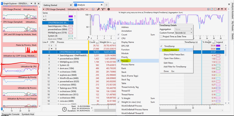Click the select chart type icon
Viewport: 234px width, 116px height.
click(93, 9)
